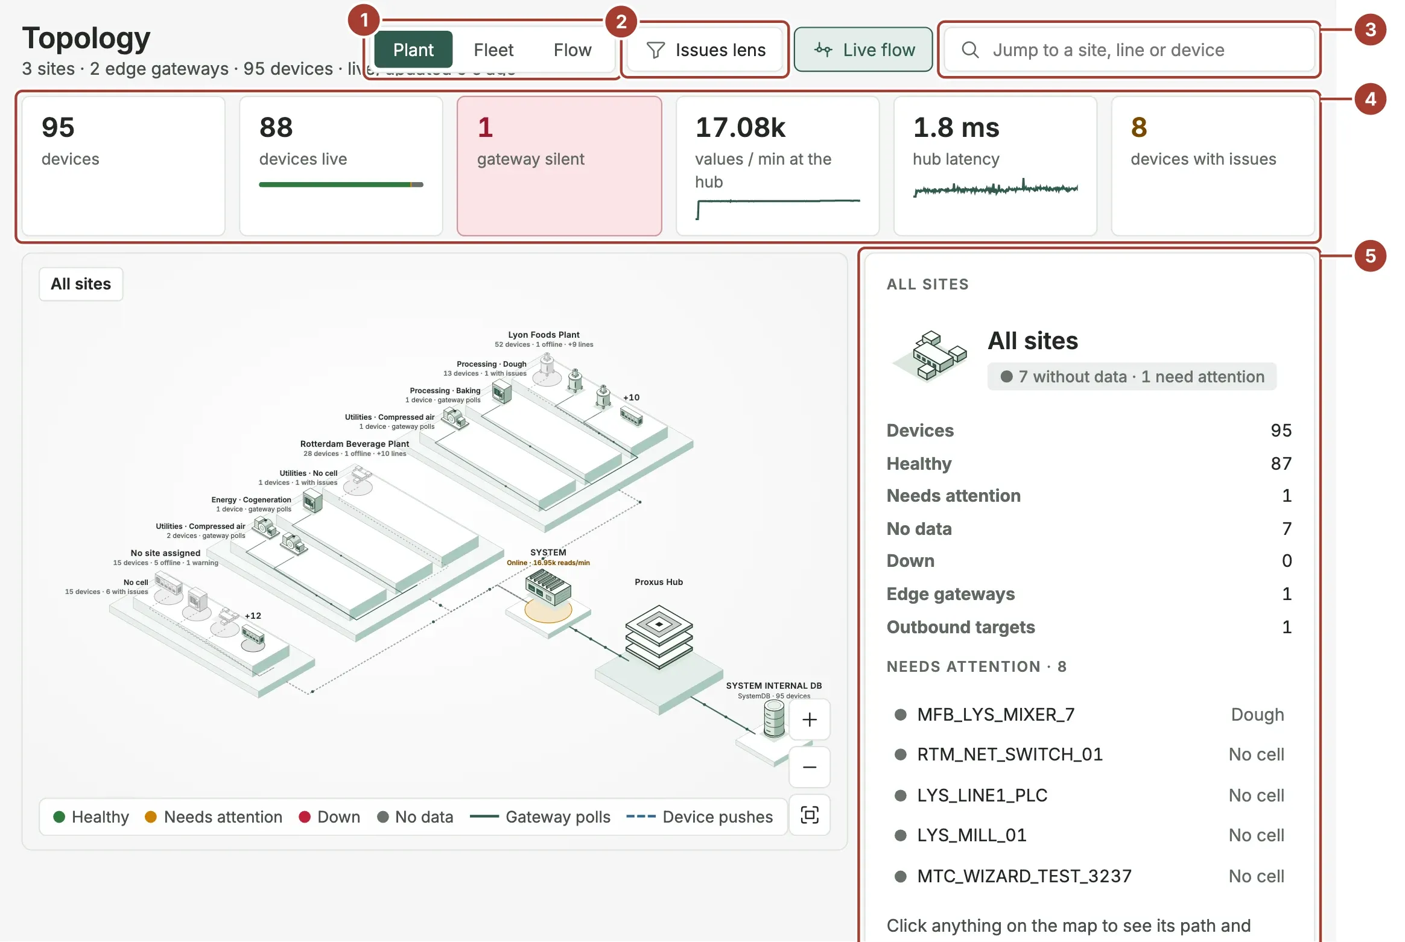1405x942 pixels.
Task: Open LYS_MILL_01 device row
Action: (1089, 835)
